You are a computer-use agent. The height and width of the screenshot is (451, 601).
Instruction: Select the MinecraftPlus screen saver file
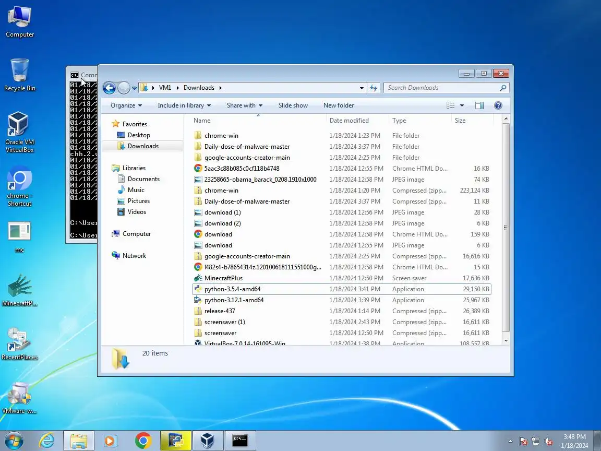341,278
